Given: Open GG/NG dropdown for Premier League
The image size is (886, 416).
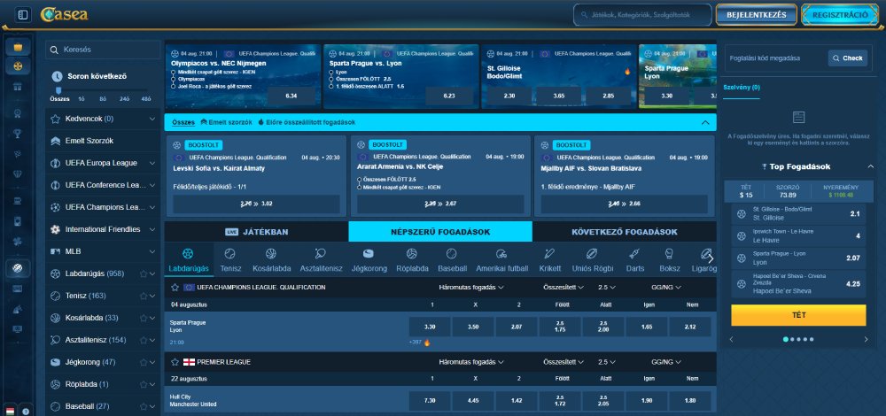Looking at the screenshot, I should coord(666,362).
